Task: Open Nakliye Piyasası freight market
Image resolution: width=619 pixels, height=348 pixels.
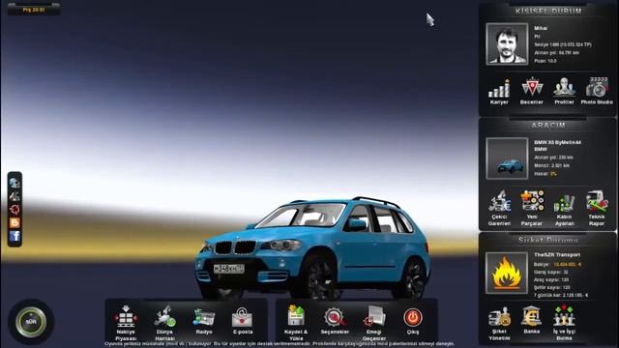Action: [x=126, y=323]
